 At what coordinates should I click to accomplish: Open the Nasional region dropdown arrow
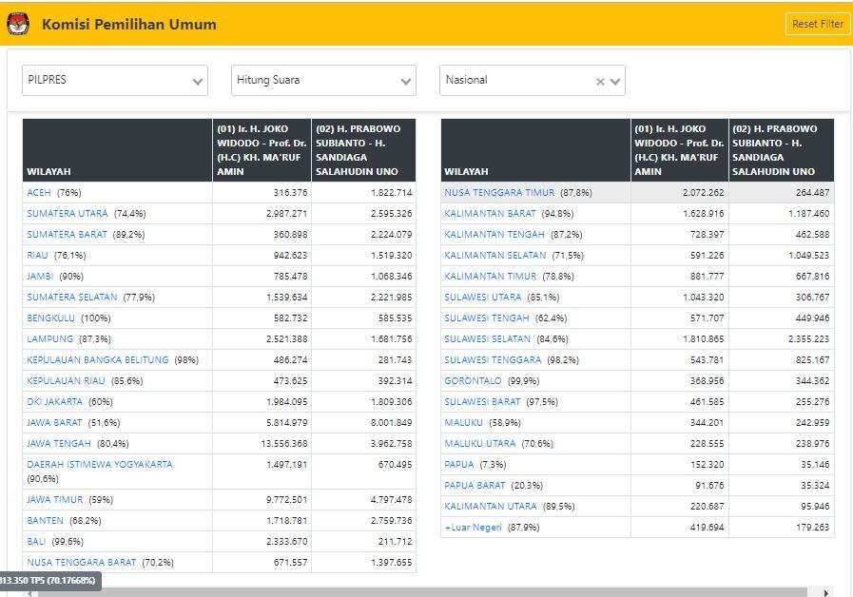pos(616,82)
